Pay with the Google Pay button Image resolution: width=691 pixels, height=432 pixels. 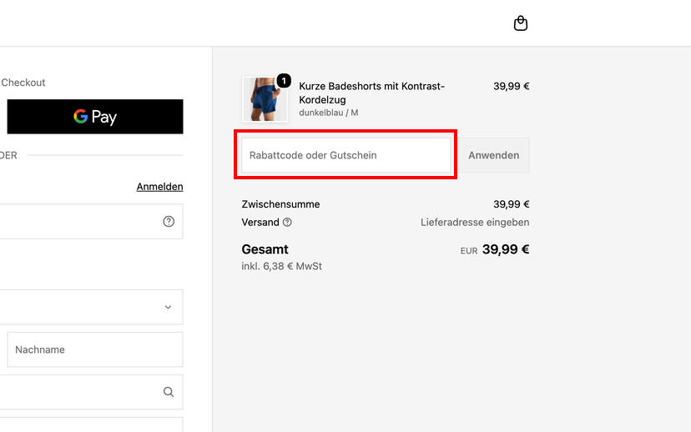pos(95,117)
